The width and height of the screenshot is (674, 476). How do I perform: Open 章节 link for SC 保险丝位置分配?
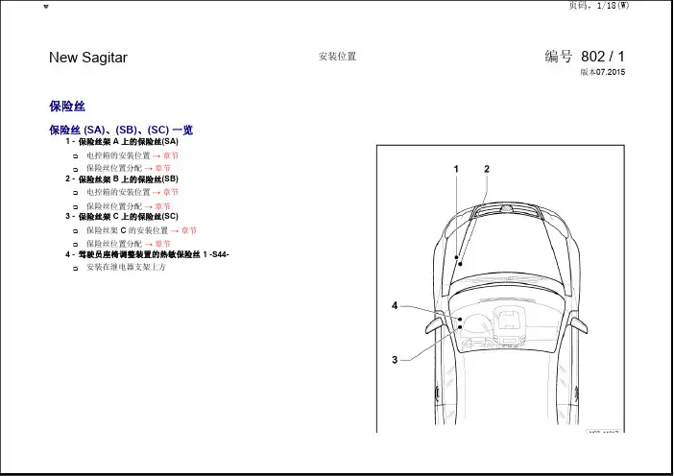(162, 244)
